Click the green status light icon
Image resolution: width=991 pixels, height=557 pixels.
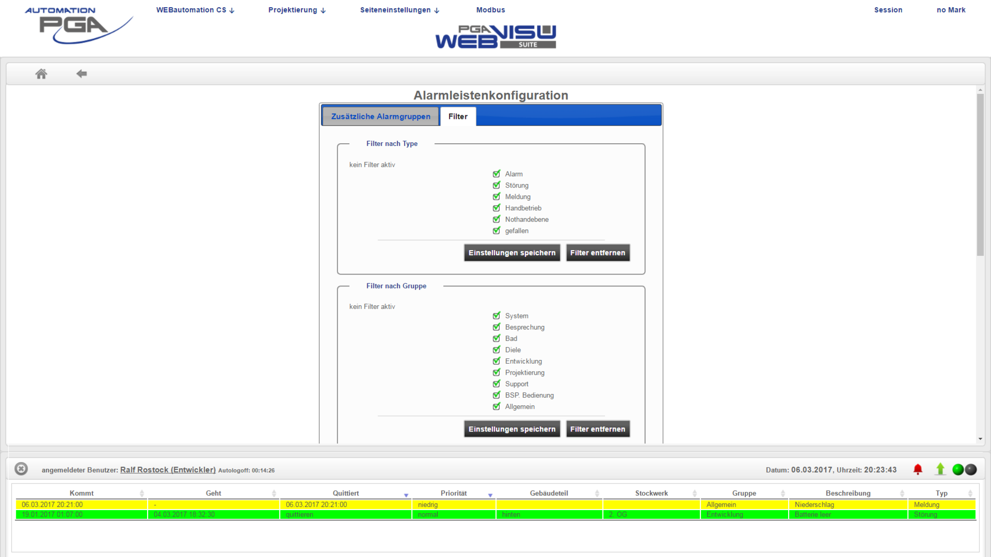[958, 469]
